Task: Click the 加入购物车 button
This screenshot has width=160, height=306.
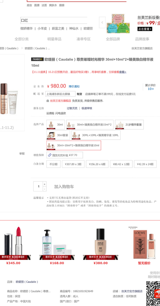Action: pyautogui.click(x=64, y=187)
